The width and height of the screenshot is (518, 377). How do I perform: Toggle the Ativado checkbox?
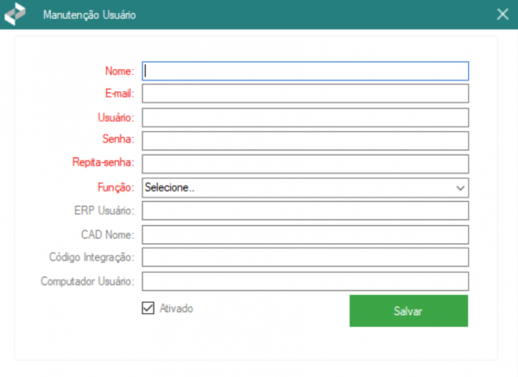click(x=148, y=308)
